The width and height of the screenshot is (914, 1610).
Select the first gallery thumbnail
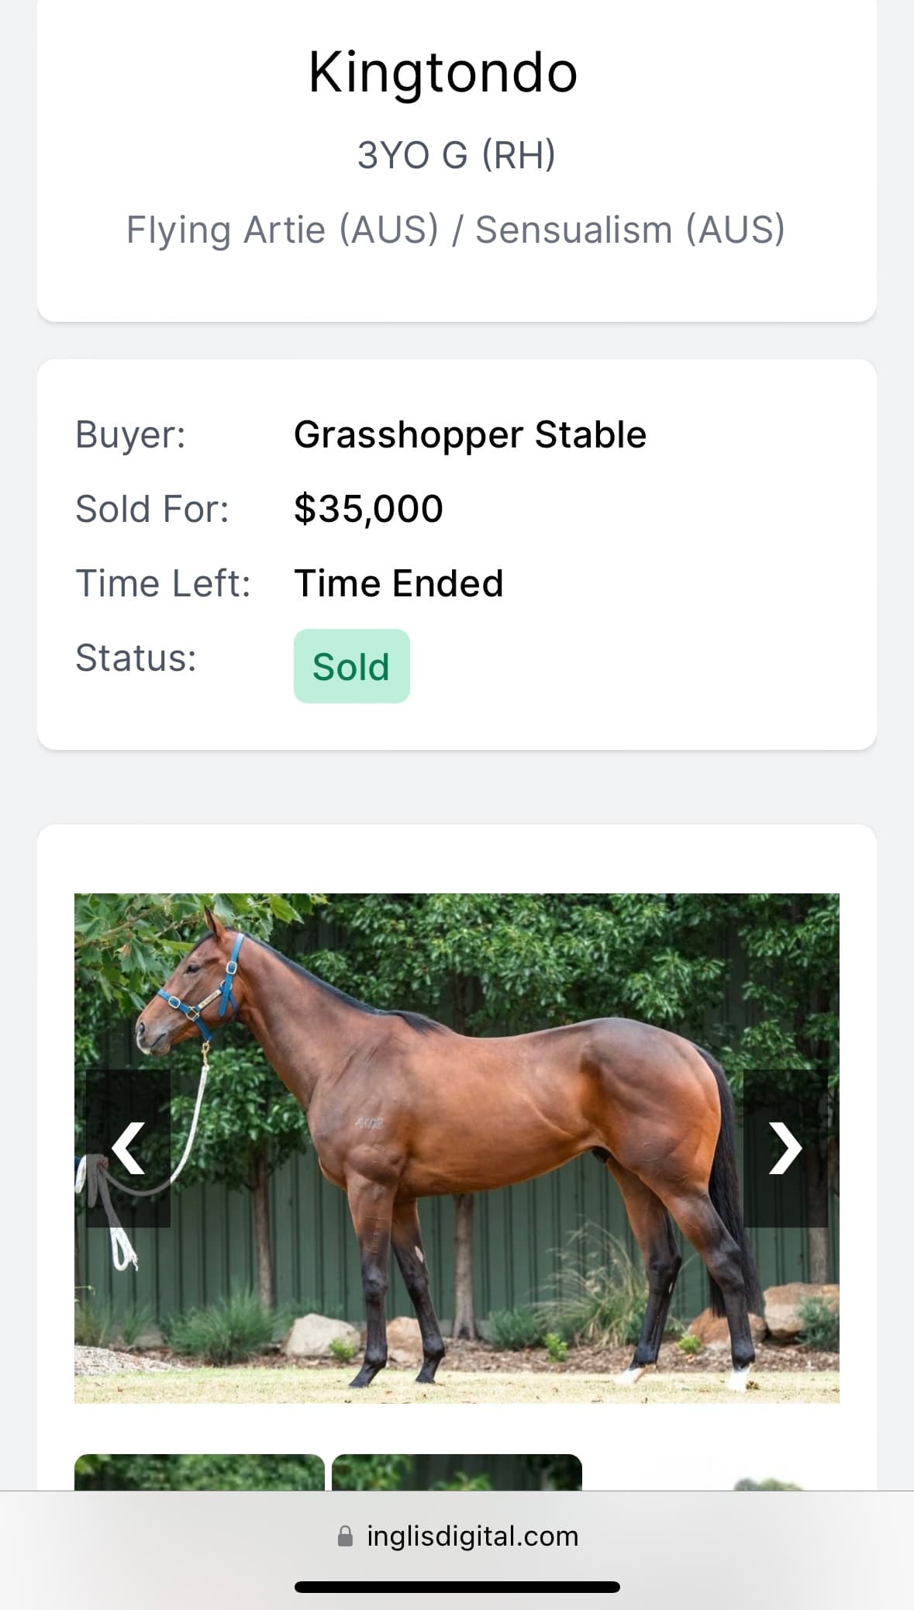tap(199, 1472)
